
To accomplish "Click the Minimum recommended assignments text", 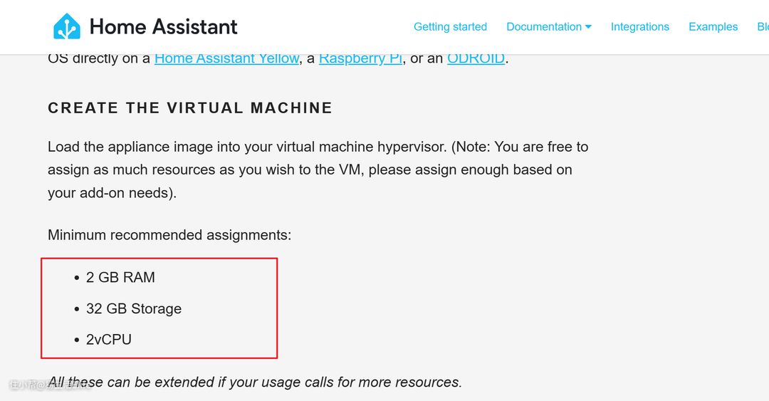I will click(x=169, y=235).
